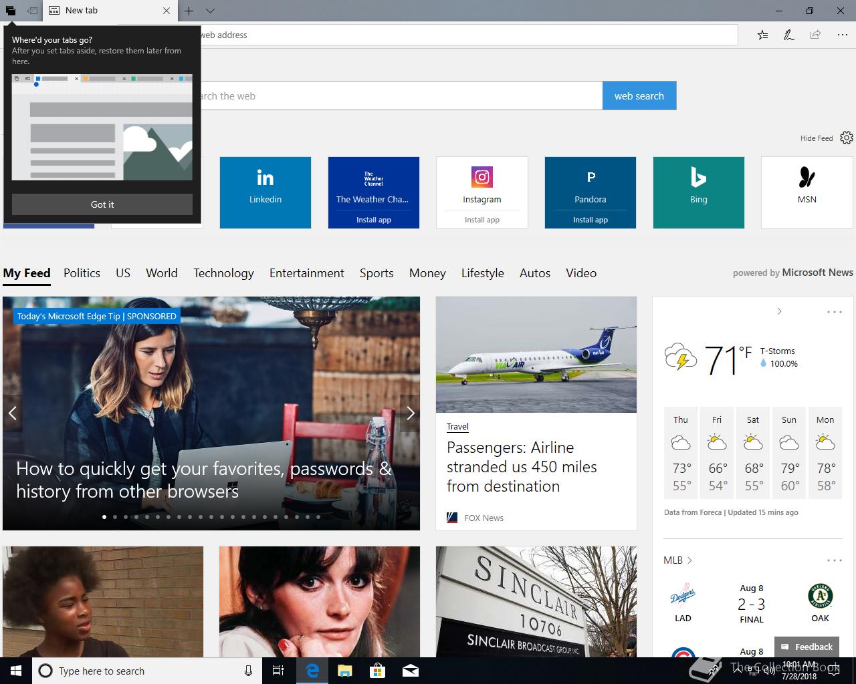856x684 pixels.
Task: Click the Athletics OAK team logo
Action: pyautogui.click(x=820, y=595)
